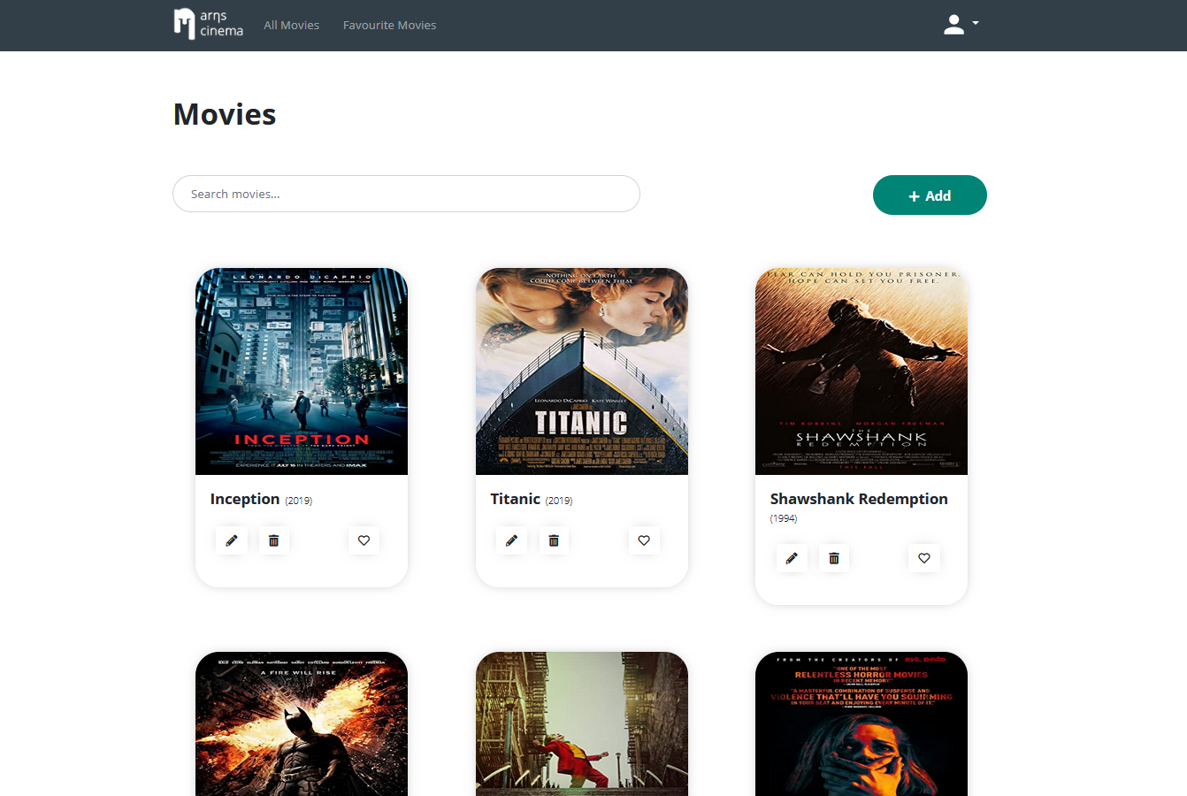
Task: Click the (1994) year label
Action: point(784,518)
